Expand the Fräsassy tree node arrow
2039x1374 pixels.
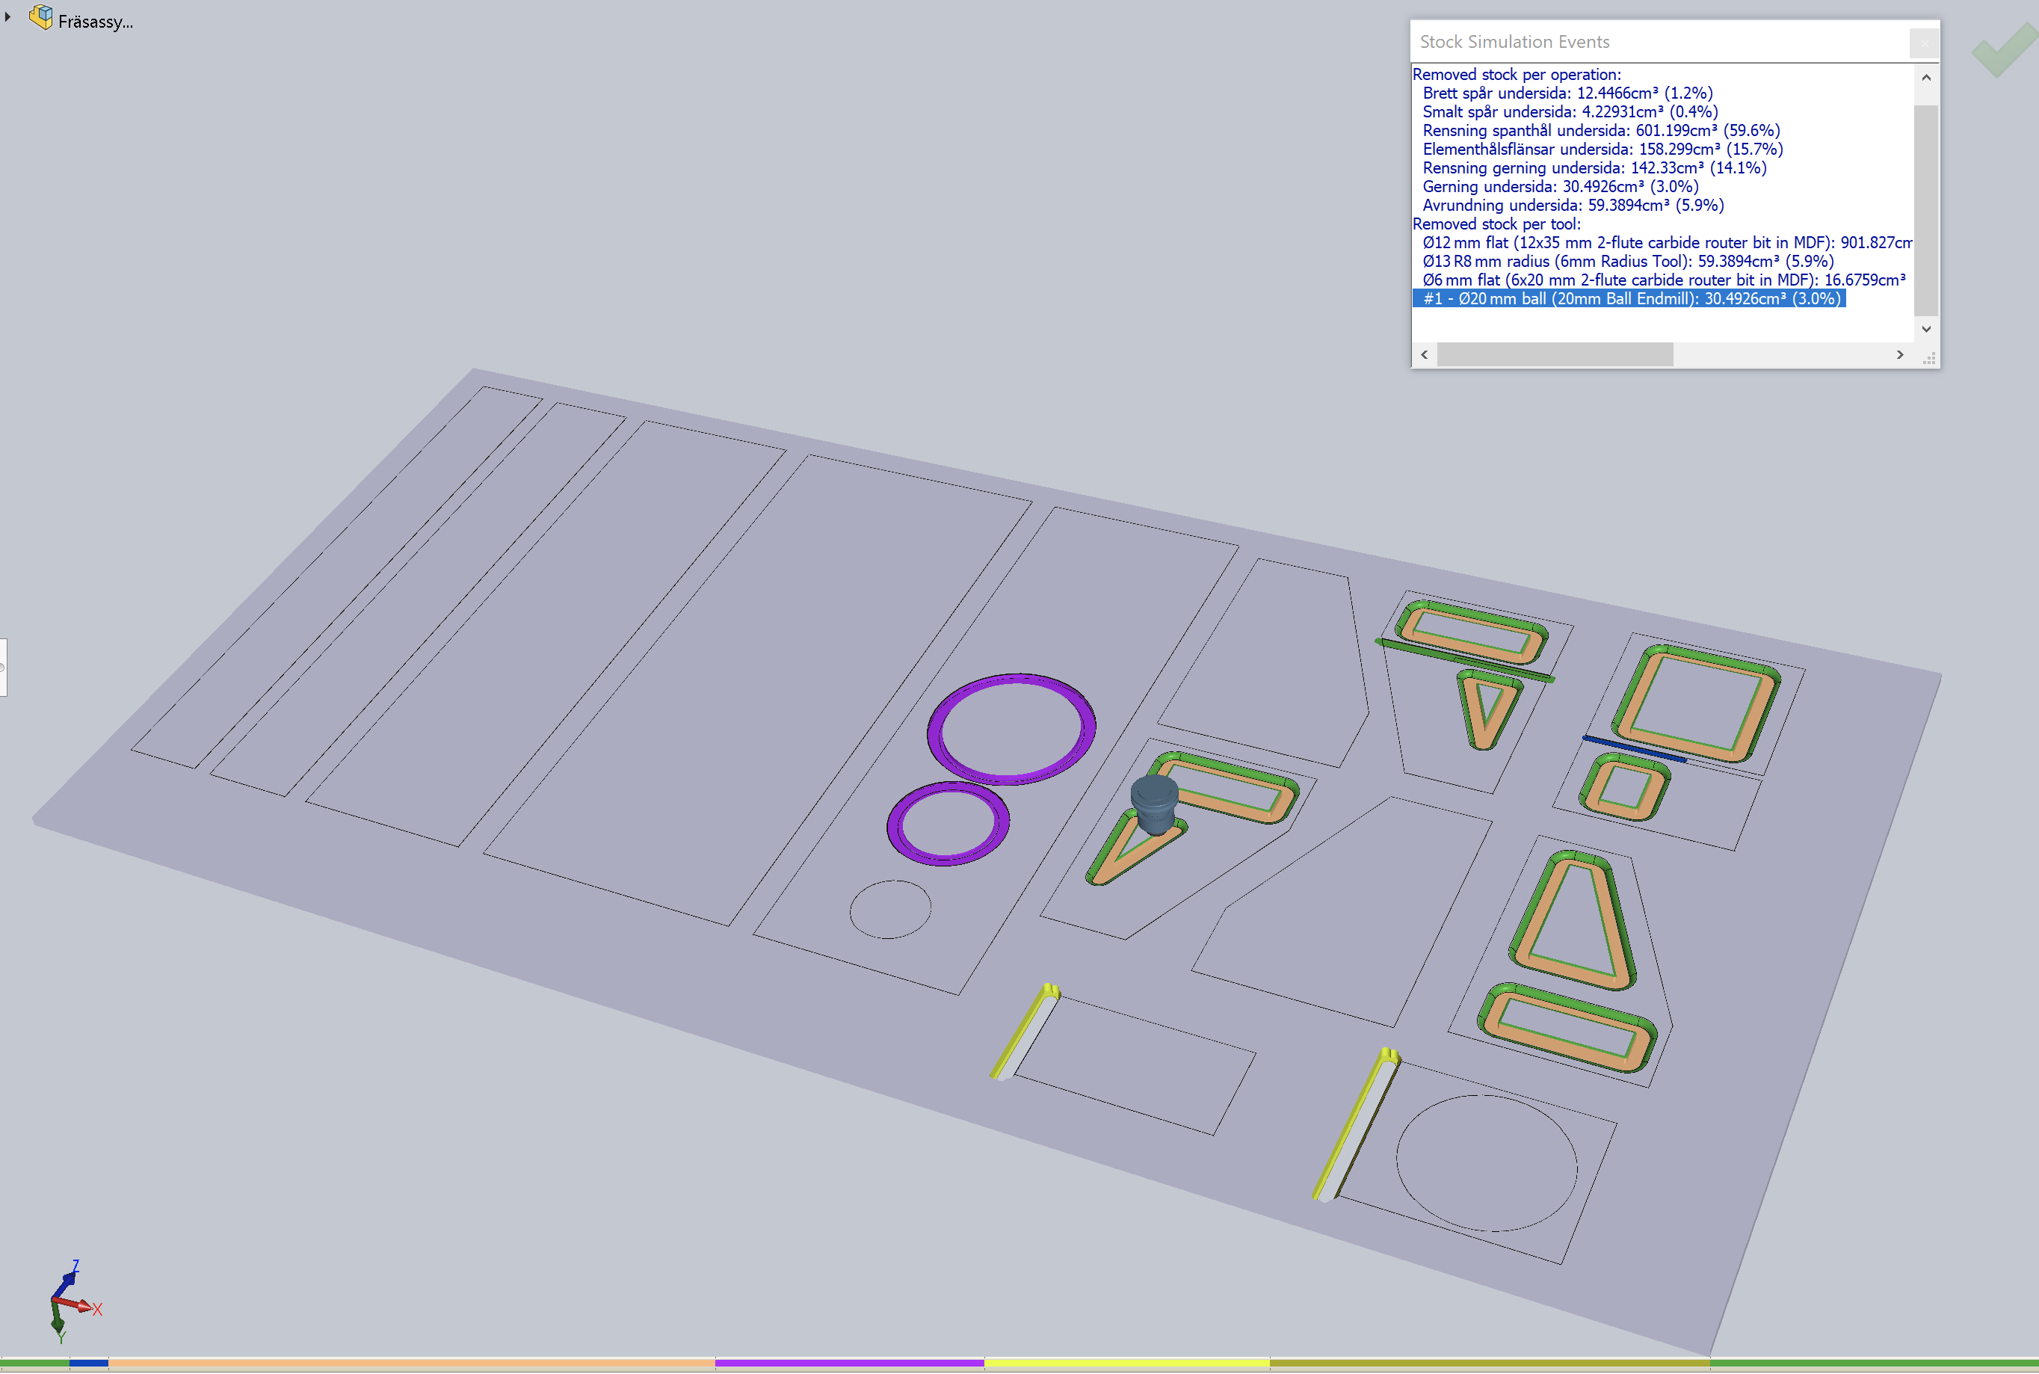click(8, 17)
